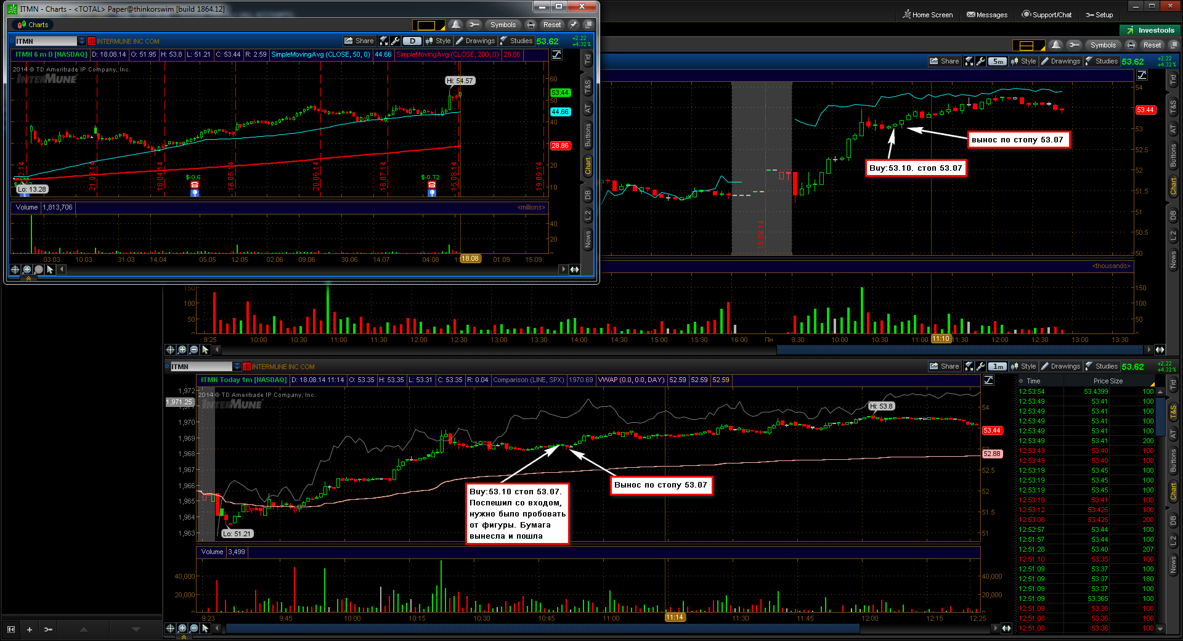
Task: Click Symbols button in ITMN window
Action: [503, 25]
